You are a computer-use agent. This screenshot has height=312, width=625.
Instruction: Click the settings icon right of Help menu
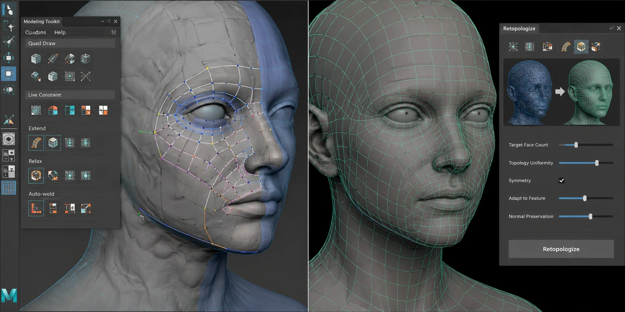(114, 32)
